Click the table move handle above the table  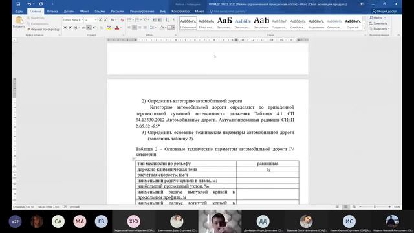tap(134, 159)
